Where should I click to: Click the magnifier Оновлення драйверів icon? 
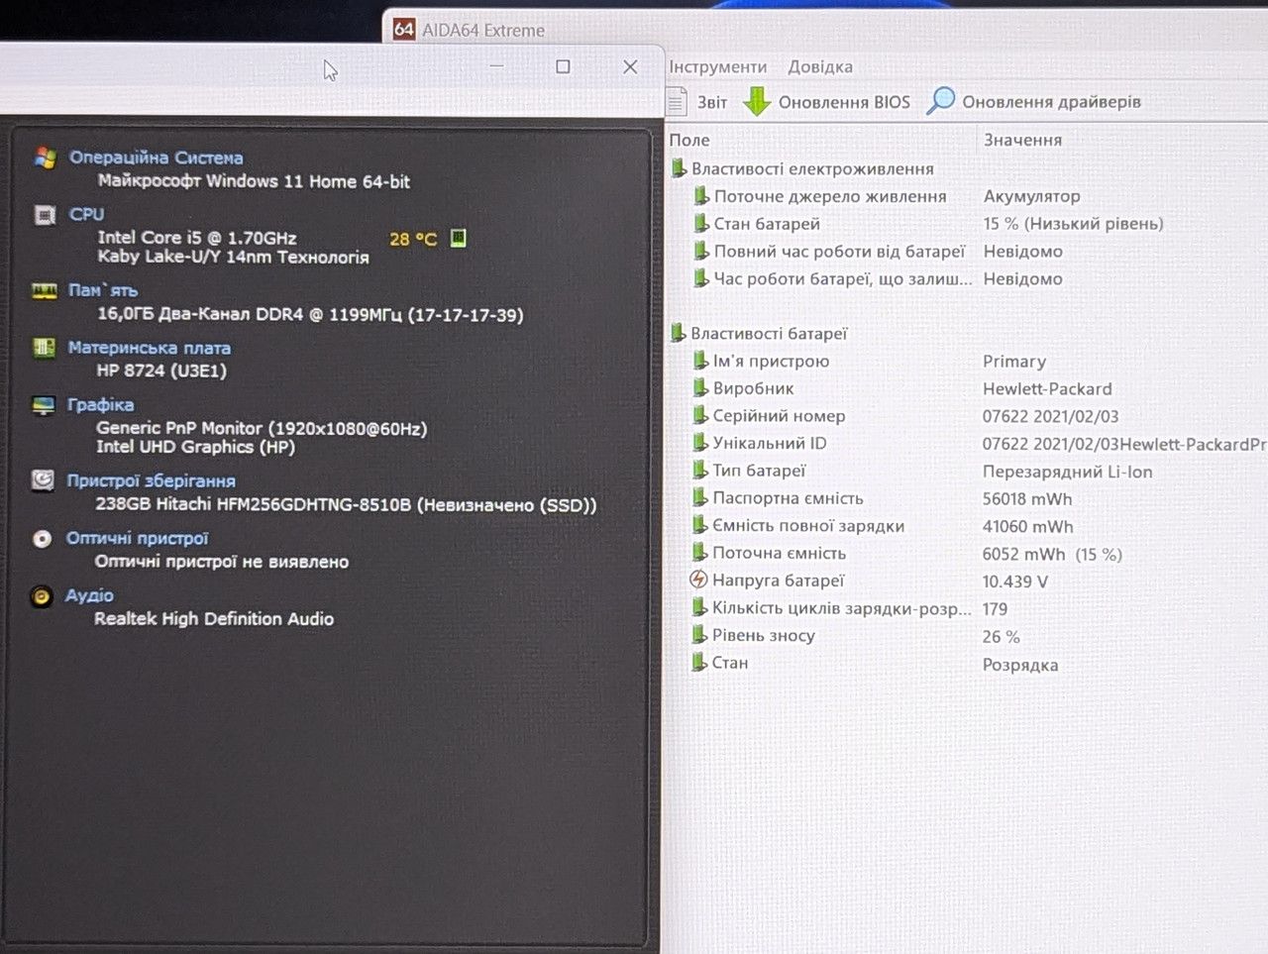[x=940, y=101]
